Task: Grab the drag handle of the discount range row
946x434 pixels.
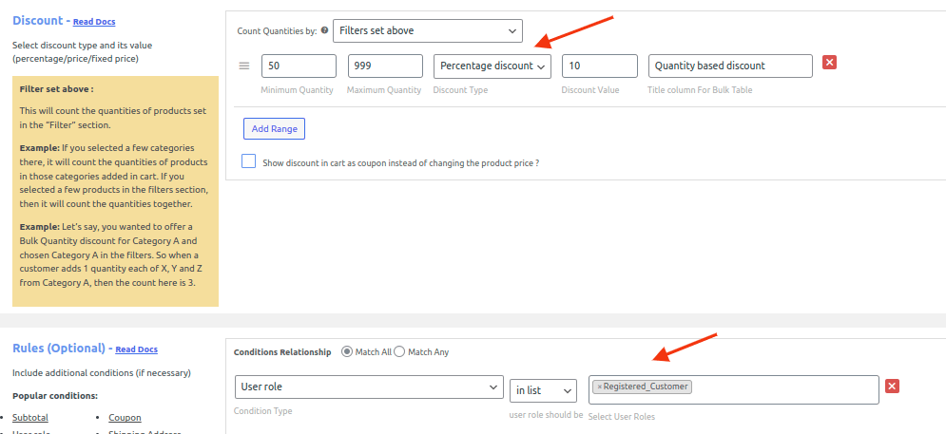Action: pos(244,66)
